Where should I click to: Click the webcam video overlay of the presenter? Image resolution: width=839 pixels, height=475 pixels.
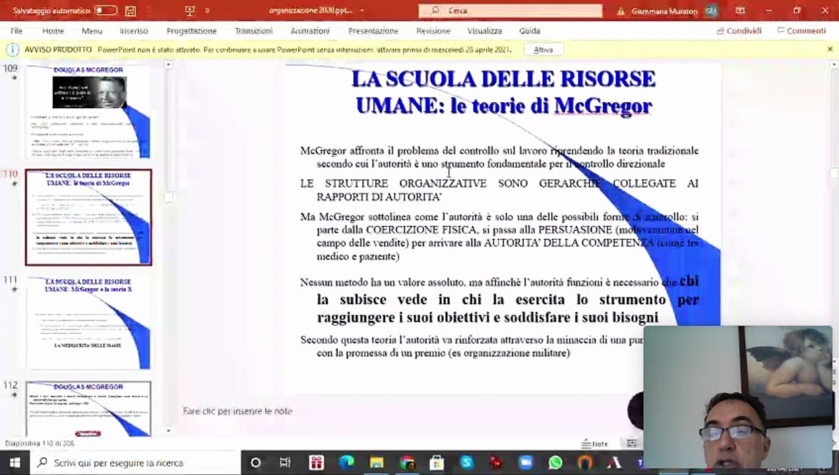click(737, 397)
